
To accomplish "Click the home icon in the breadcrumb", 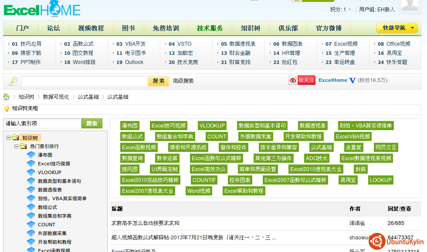I will pyautogui.click(x=7, y=97).
